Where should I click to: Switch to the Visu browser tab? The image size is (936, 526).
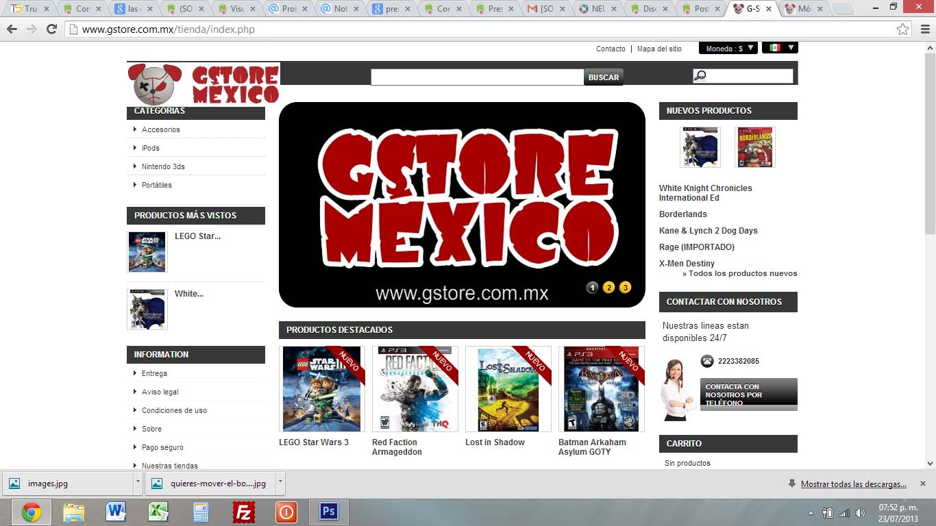click(237, 9)
